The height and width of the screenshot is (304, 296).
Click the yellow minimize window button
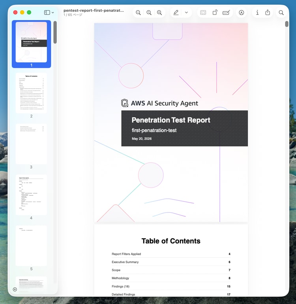pos(22,12)
